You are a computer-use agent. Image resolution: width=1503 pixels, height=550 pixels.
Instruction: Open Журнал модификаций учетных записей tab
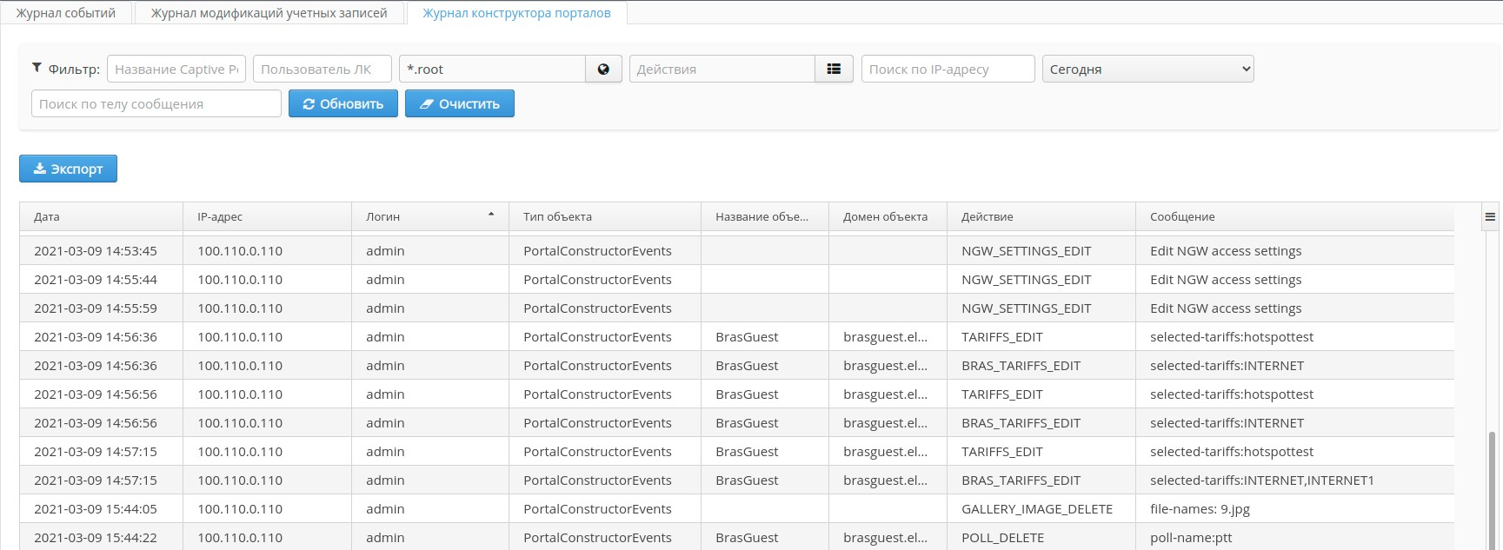269,13
